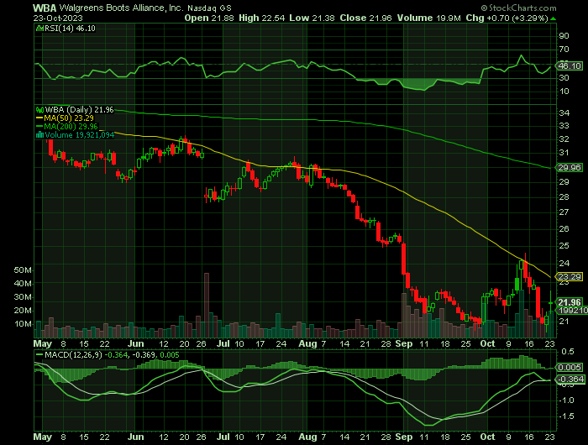Click the volume bars icon in the legend
This screenshot has width=588, height=445.
click(39, 134)
